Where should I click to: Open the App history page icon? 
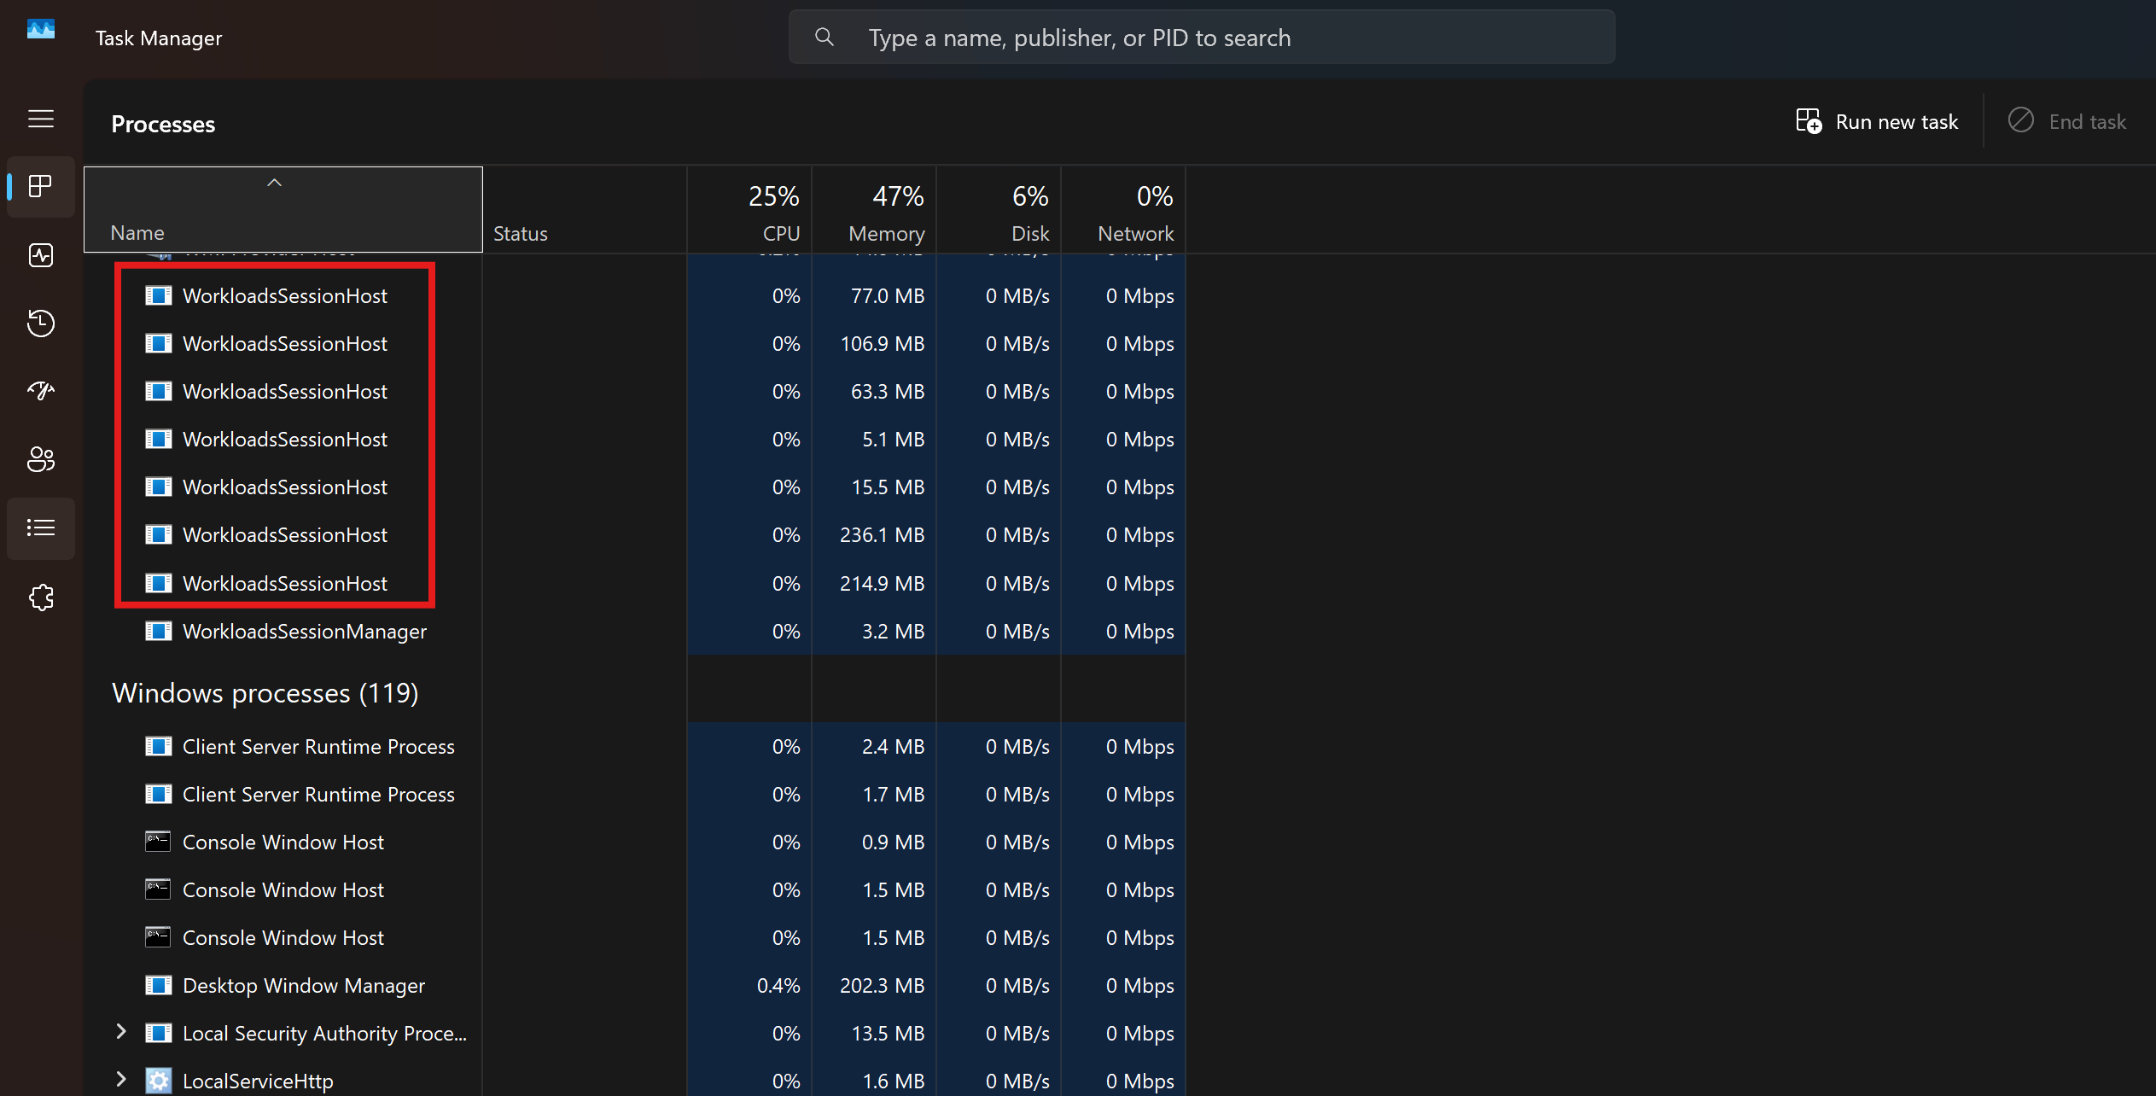point(41,324)
